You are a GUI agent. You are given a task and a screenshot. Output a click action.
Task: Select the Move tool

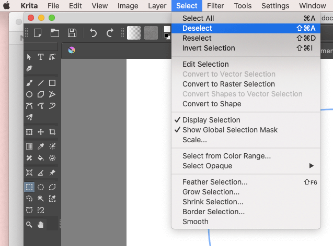(41, 132)
